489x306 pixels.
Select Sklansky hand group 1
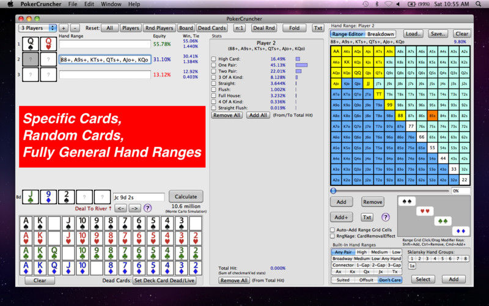[x=411, y=258]
